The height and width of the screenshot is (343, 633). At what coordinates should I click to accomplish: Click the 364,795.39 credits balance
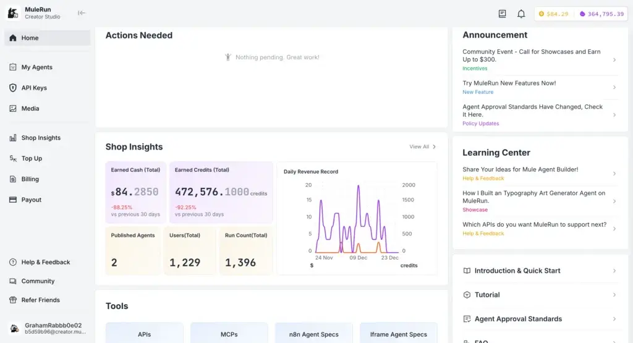tap(601, 14)
